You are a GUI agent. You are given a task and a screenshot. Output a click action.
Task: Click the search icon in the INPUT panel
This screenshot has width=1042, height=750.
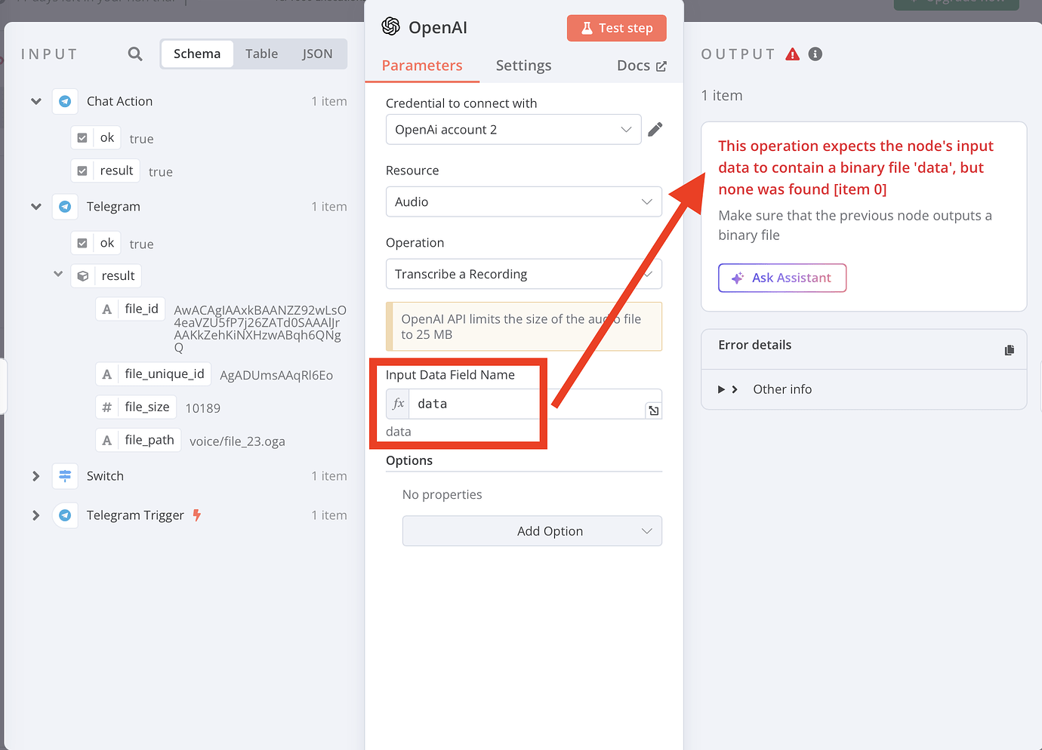point(135,54)
